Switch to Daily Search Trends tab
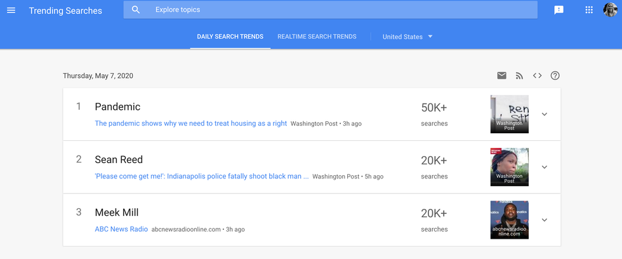Image resolution: width=622 pixels, height=259 pixels. (x=230, y=37)
